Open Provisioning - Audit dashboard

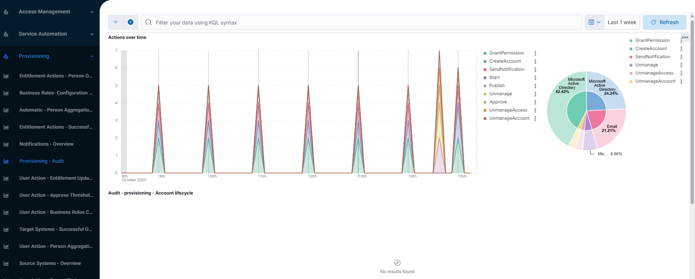tap(41, 161)
